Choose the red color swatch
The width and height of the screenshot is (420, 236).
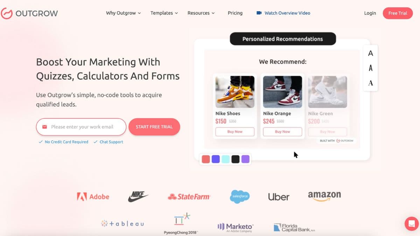coord(206,159)
